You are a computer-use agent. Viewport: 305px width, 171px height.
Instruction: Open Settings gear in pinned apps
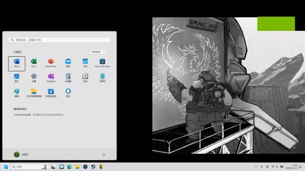point(33,79)
